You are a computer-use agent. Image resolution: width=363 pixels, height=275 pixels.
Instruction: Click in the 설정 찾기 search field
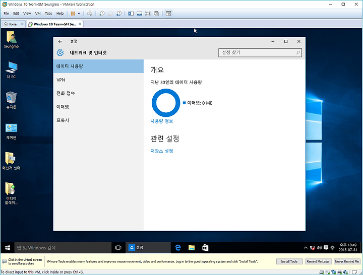point(260,53)
